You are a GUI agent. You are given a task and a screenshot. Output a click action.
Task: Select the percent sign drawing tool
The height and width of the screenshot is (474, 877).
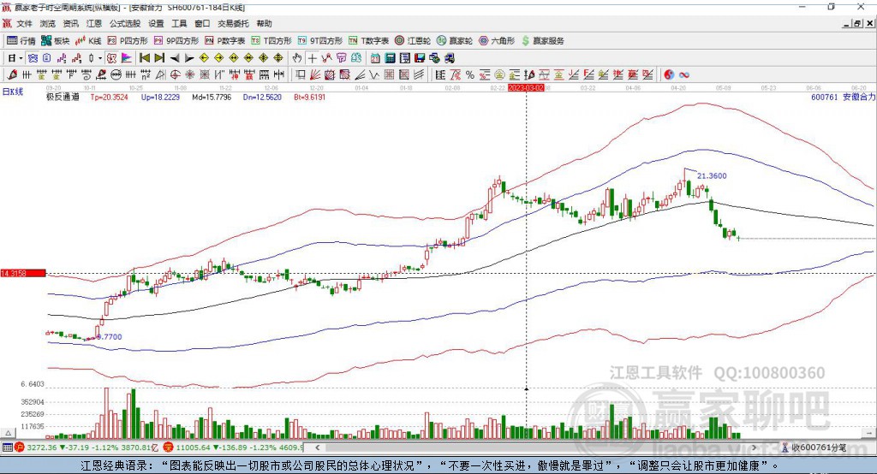click(470, 75)
